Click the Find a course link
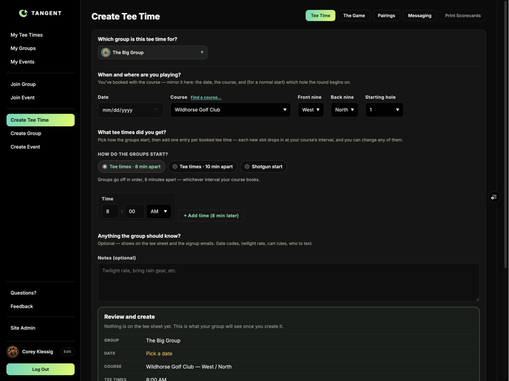Viewport: 509px width, 381px height. pyautogui.click(x=206, y=97)
